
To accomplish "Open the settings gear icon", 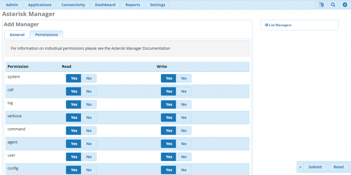I will 345,5.
